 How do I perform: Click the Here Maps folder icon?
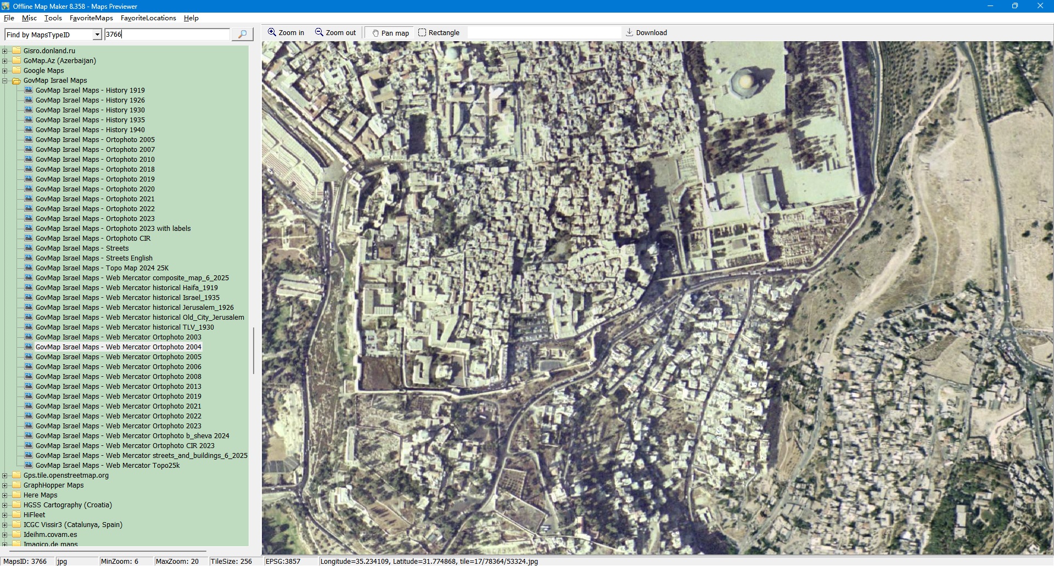click(x=16, y=495)
